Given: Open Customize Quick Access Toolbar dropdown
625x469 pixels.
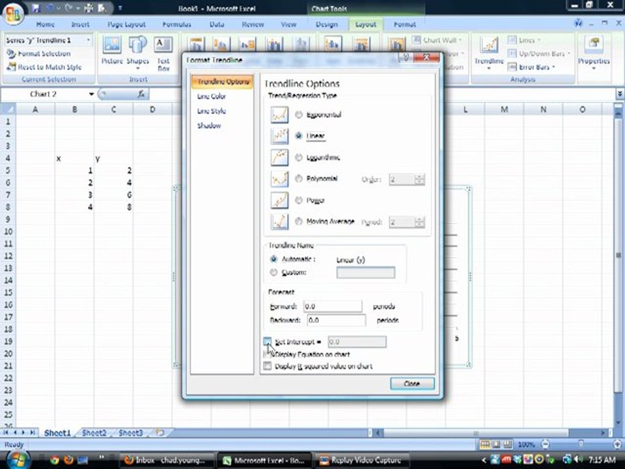Looking at the screenshot, I should 120,8.
